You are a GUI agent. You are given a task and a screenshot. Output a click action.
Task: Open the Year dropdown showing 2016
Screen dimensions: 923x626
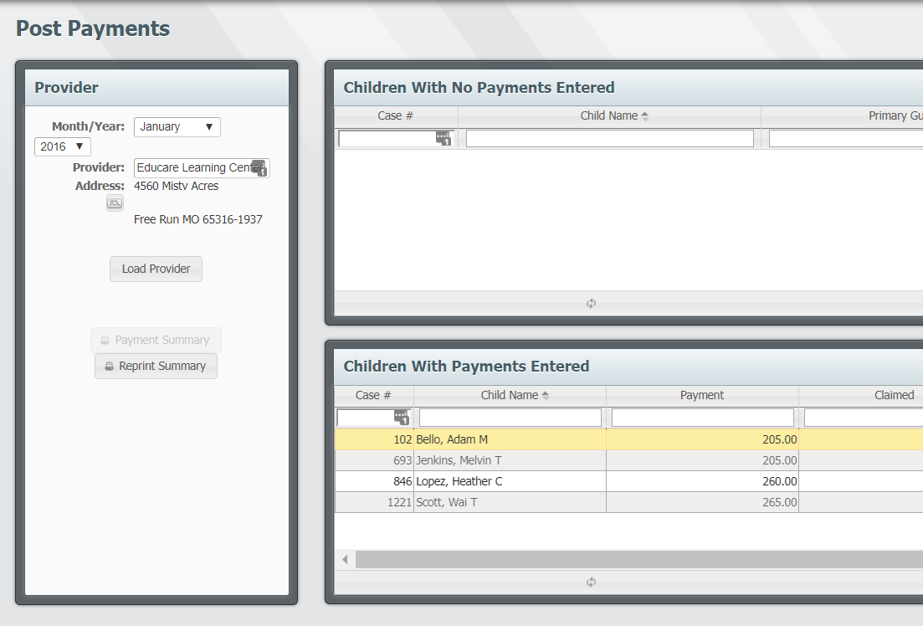click(x=63, y=146)
